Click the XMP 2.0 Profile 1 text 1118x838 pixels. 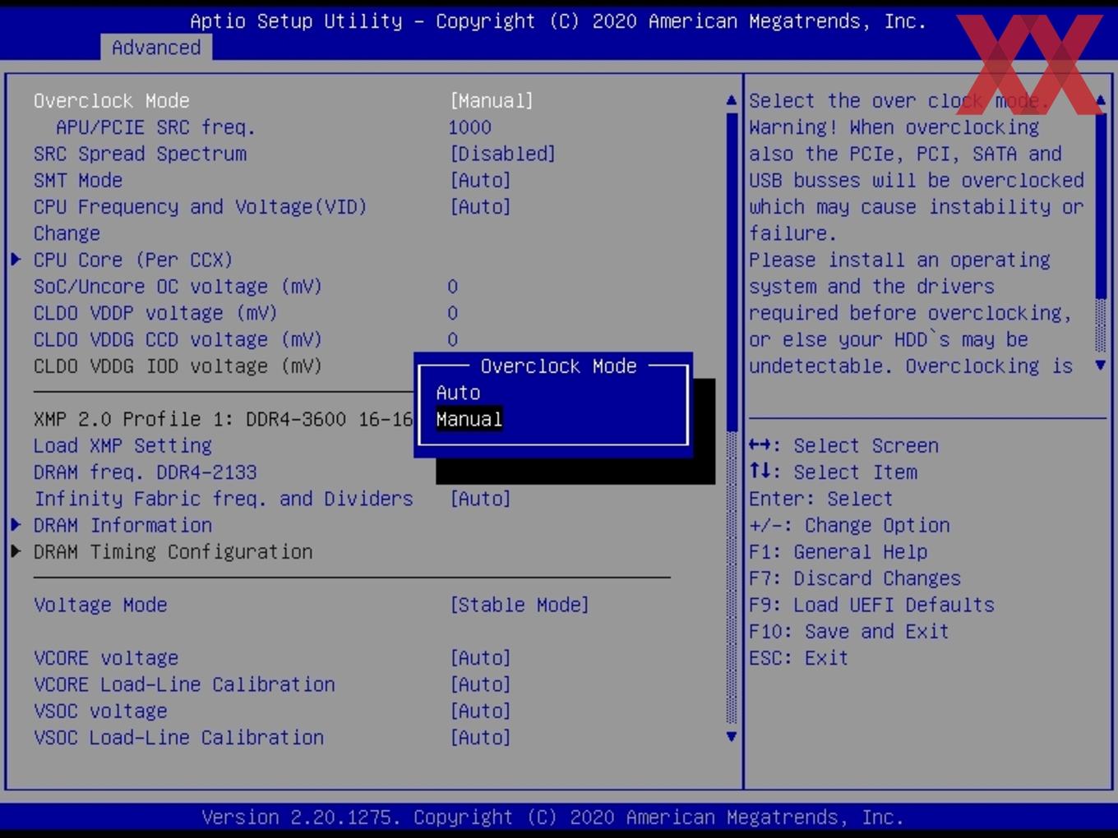pyautogui.click(x=223, y=419)
